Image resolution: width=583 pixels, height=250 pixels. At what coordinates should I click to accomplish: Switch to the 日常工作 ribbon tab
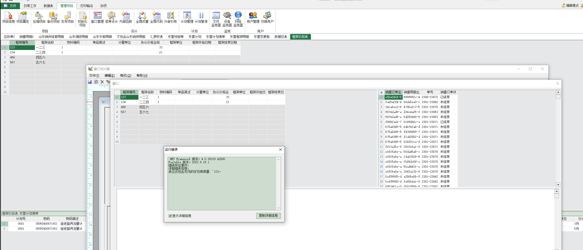[30, 6]
